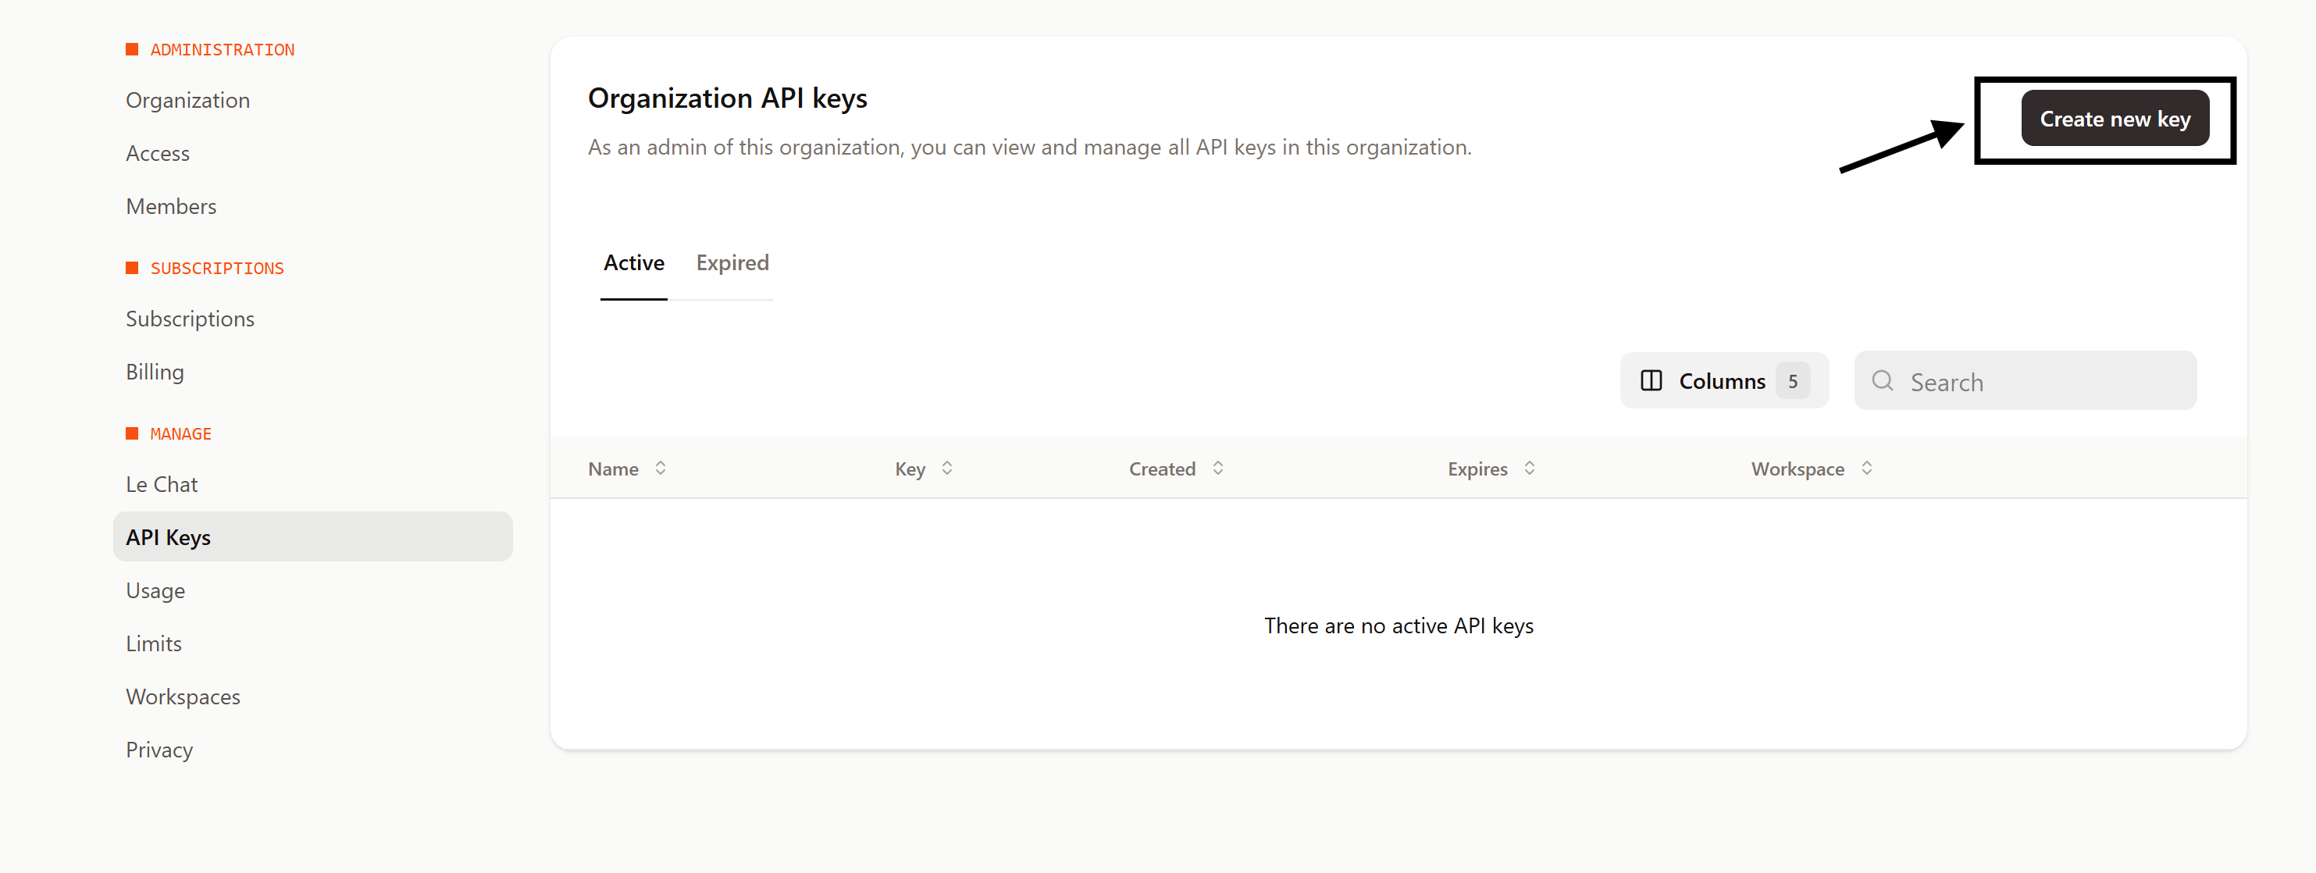Switch to the Expired tab
2316x873 pixels.
point(732,263)
